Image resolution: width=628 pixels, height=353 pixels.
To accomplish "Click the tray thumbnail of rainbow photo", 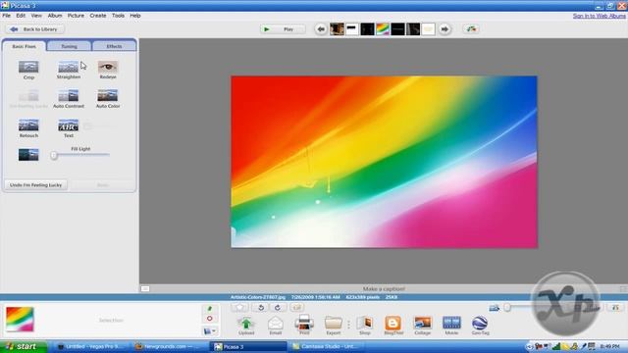I will point(20,319).
